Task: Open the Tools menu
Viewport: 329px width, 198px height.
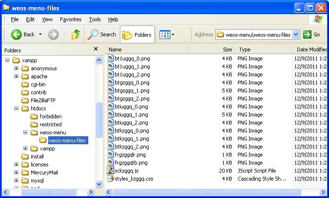Action: point(95,19)
